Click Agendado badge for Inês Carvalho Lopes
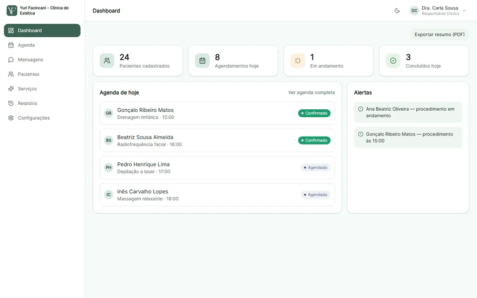 click(x=316, y=195)
